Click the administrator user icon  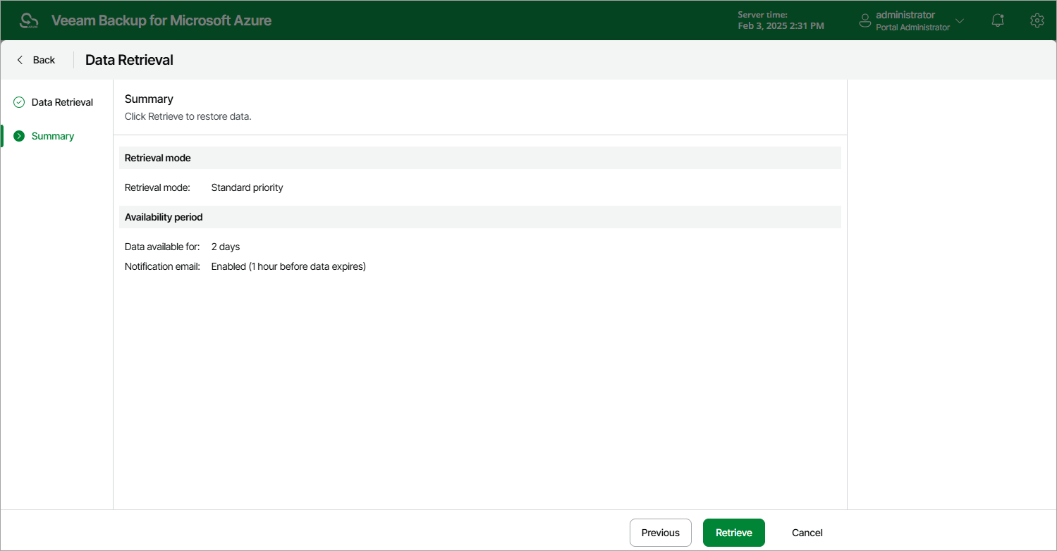pyautogui.click(x=864, y=20)
